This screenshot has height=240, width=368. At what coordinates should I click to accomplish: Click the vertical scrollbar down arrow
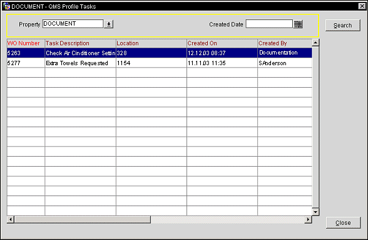tap(315, 212)
